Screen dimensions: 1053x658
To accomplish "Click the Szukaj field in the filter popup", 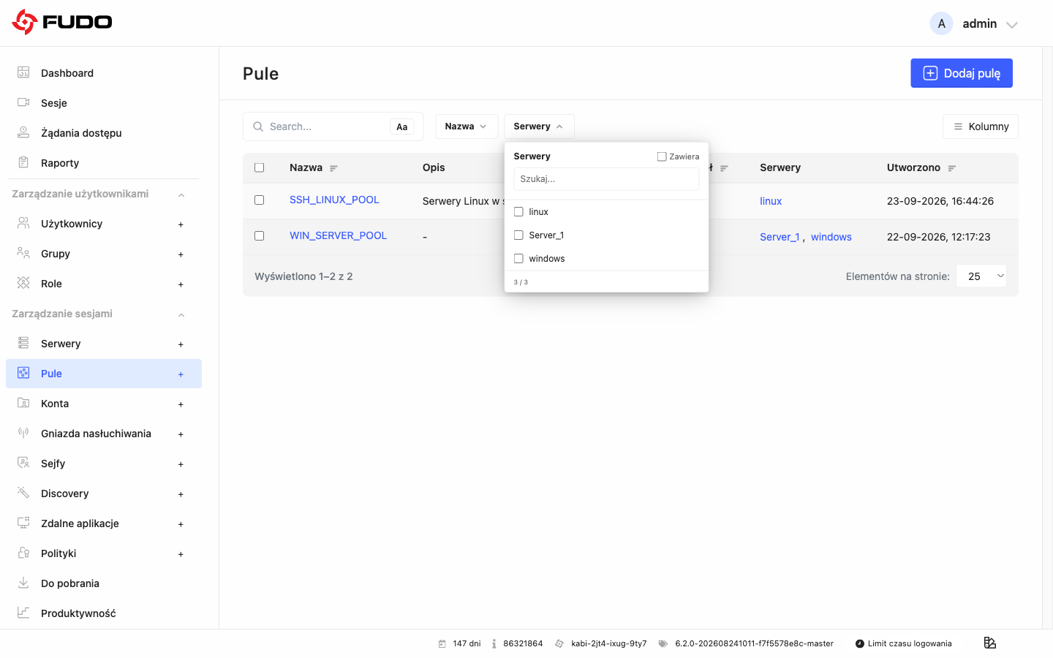I will click(x=606, y=179).
